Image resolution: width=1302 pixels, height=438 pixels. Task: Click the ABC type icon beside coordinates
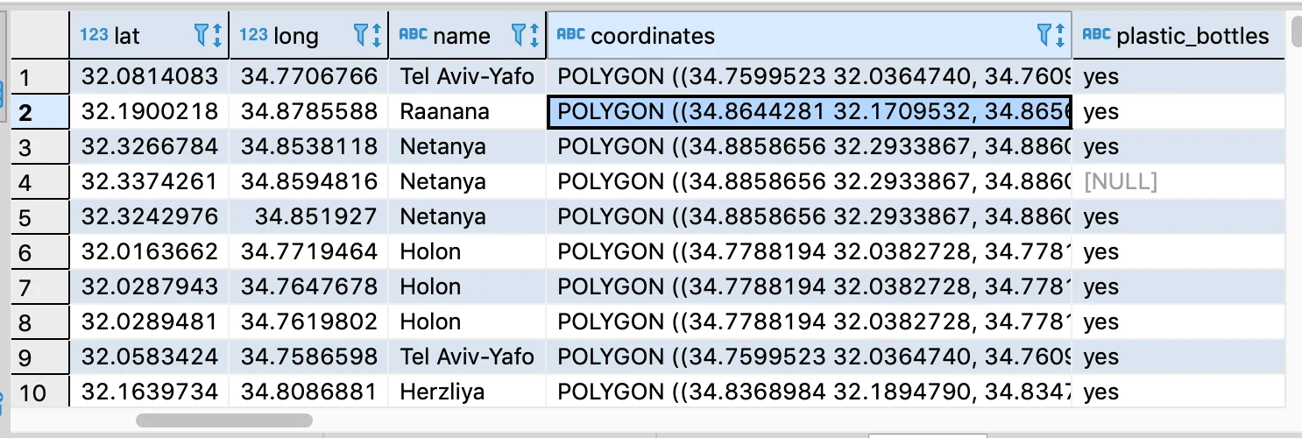(x=570, y=35)
